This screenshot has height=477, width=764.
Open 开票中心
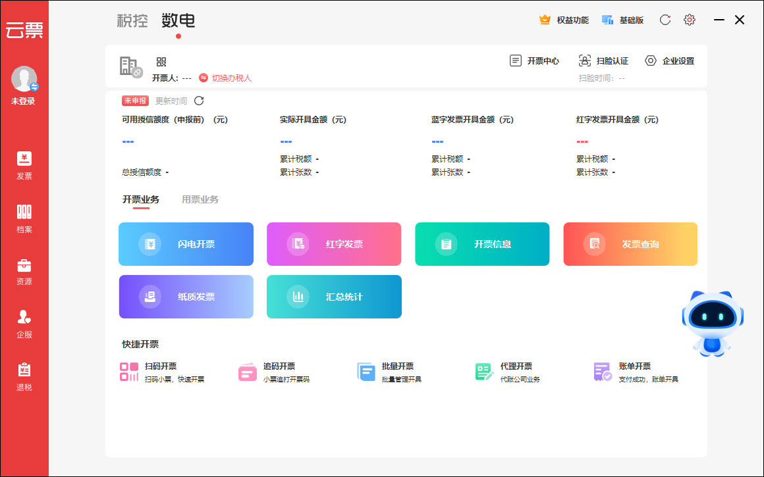[535, 61]
